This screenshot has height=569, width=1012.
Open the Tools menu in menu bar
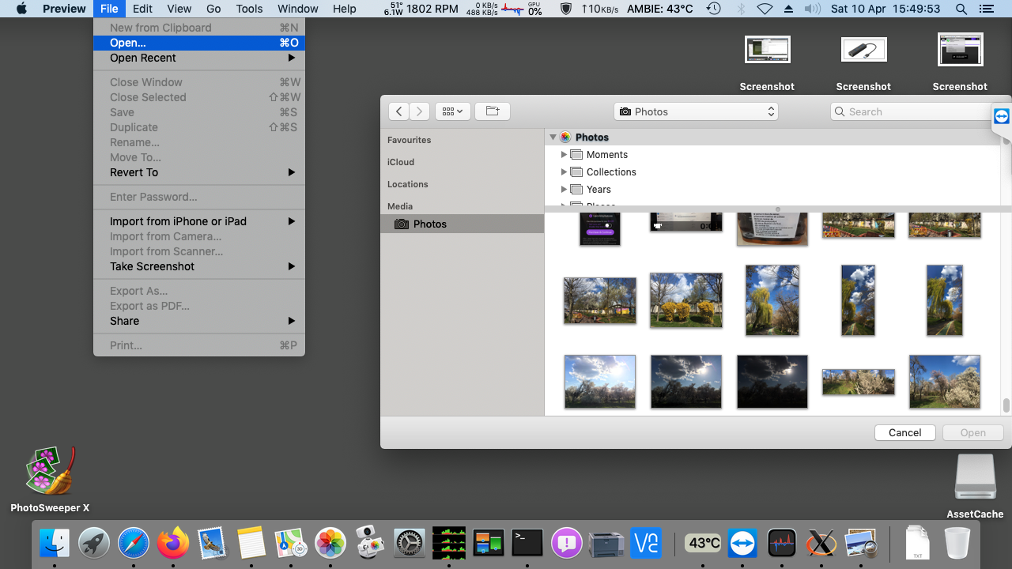[249, 9]
